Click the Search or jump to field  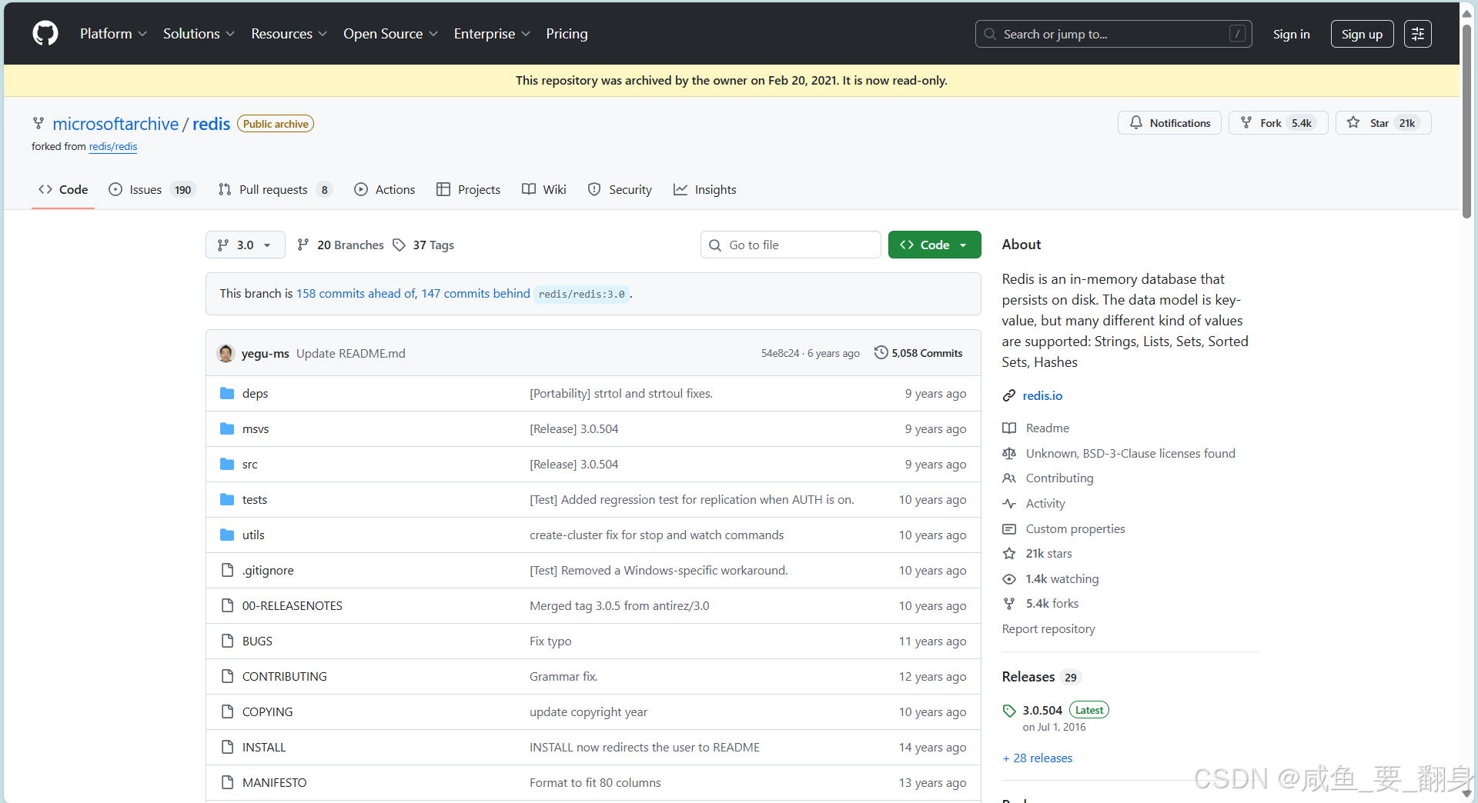(1113, 34)
